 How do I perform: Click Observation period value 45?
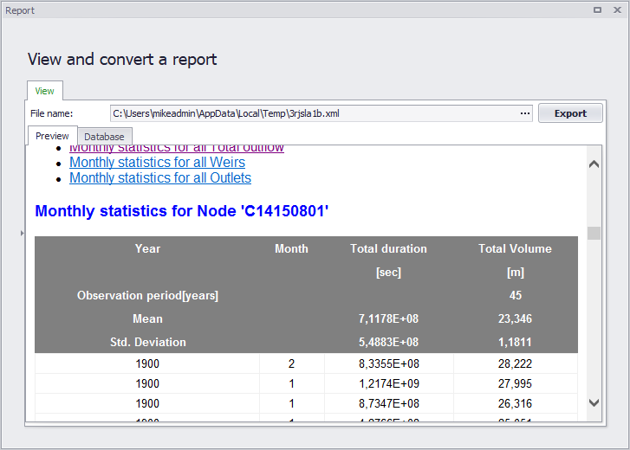tap(516, 296)
